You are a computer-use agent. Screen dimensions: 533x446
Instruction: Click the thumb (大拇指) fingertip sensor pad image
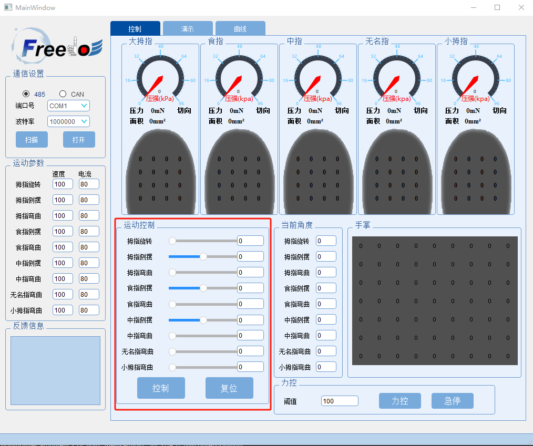(160, 172)
